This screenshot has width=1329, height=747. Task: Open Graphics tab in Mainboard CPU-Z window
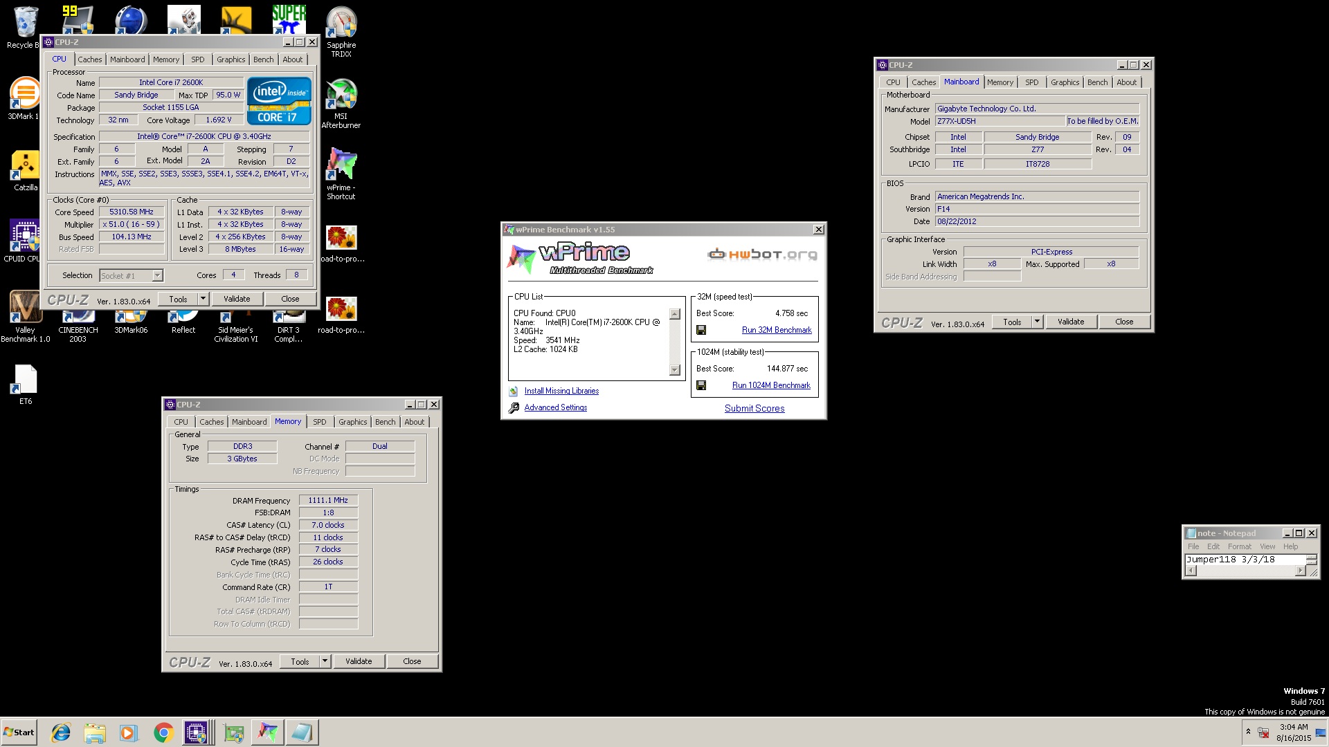[x=1065, y=83]
